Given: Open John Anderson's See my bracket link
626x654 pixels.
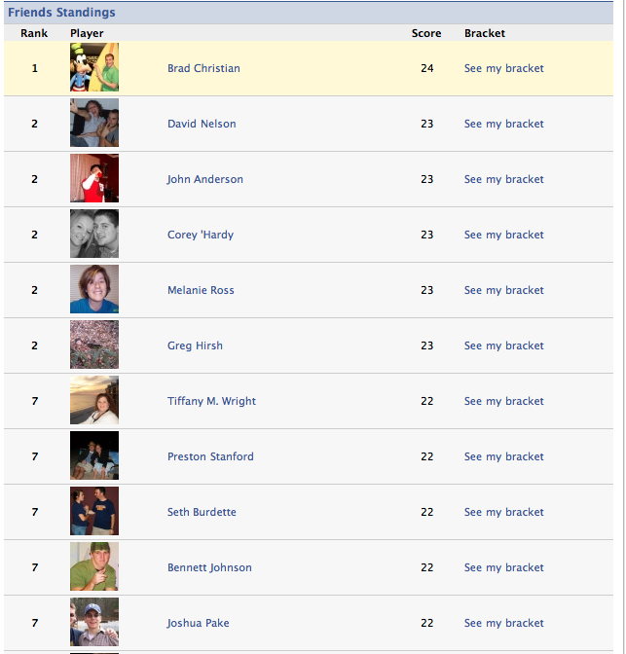Looking at the screenshot, I should click(x=503, y=179).
